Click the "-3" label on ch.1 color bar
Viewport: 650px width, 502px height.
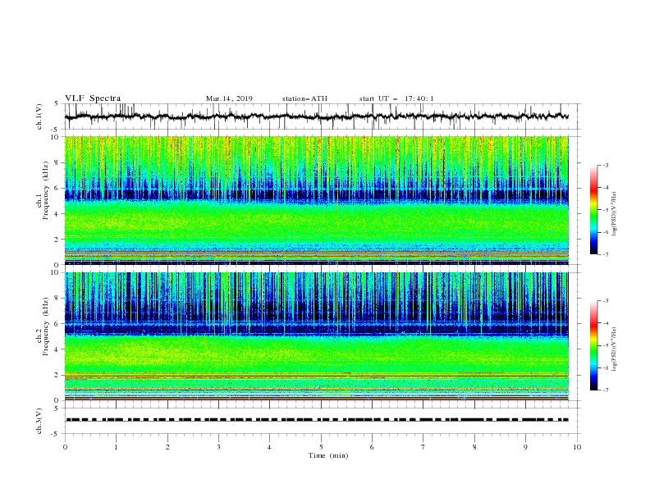click(605, 165)
